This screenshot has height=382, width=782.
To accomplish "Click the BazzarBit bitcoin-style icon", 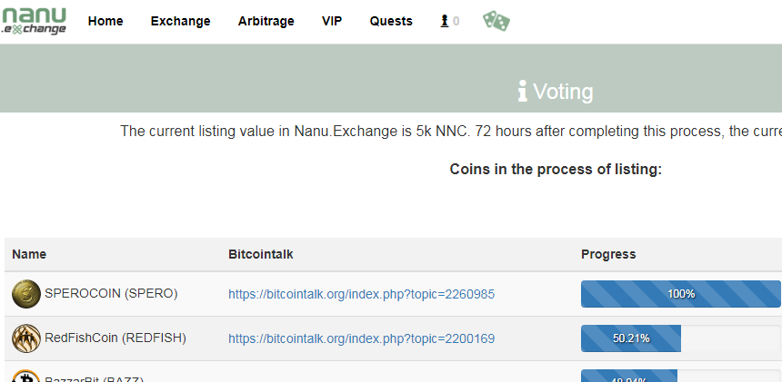I will (26, 376).
